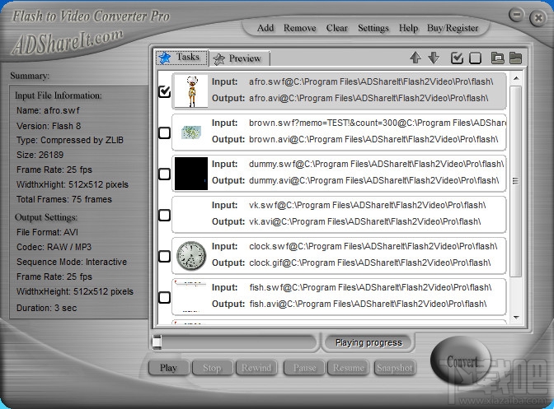Image resolution: width=554 pixels, height=409 pixels.
Task: Select the clock.swf clock thumbnail
Action: click(191, 256)
